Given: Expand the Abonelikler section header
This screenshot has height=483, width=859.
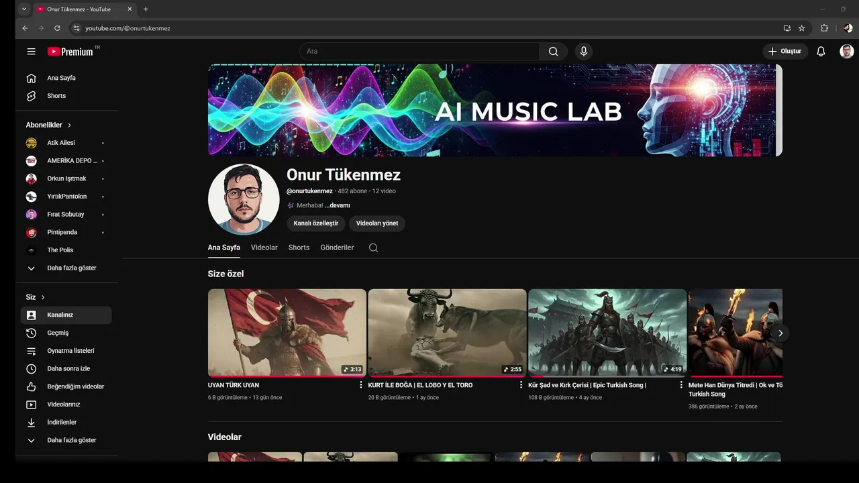Looking at the screenshot, I should tap(48, 125).
